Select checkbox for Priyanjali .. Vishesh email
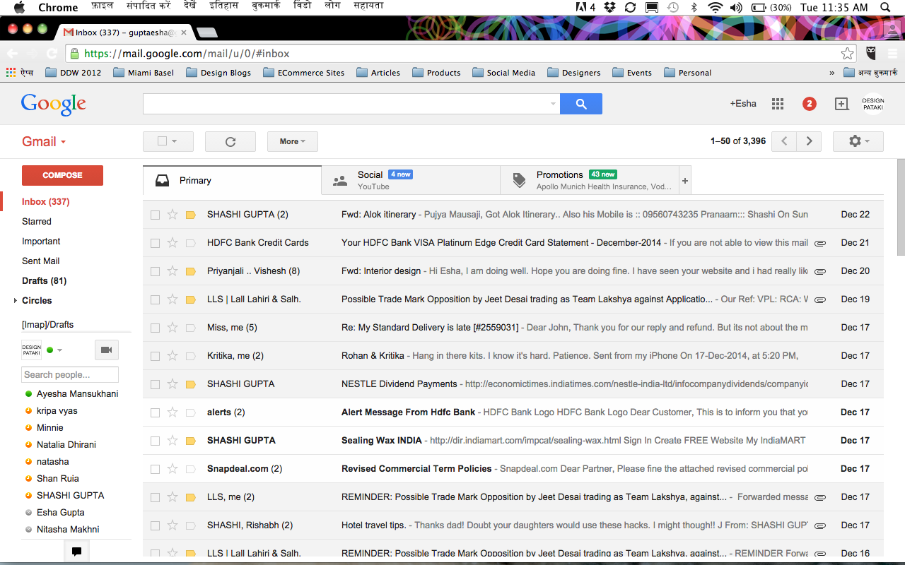 pyautogui.click(x=155, y=271)
